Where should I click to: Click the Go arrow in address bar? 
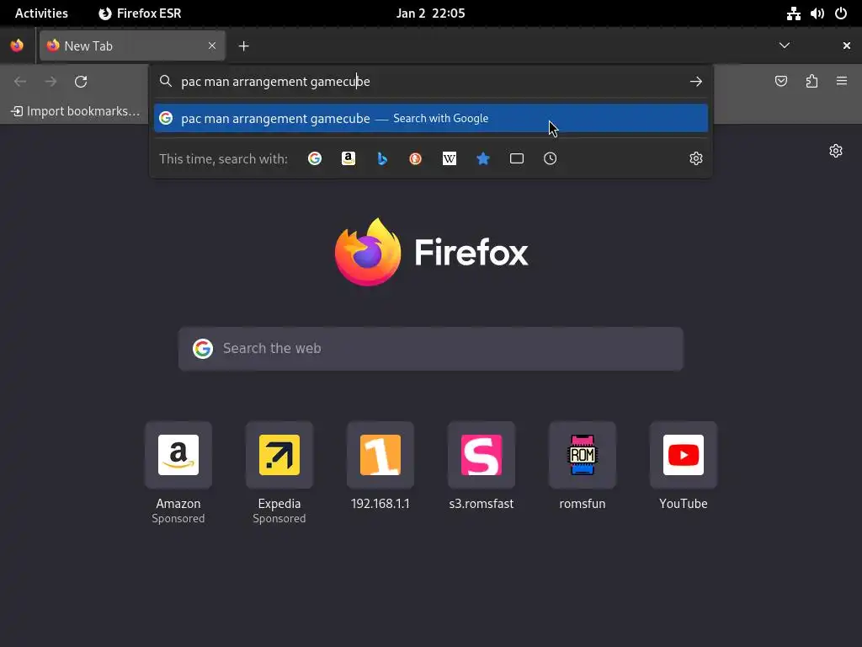click(696, 82)
